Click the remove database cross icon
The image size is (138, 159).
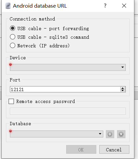(121, 134)
